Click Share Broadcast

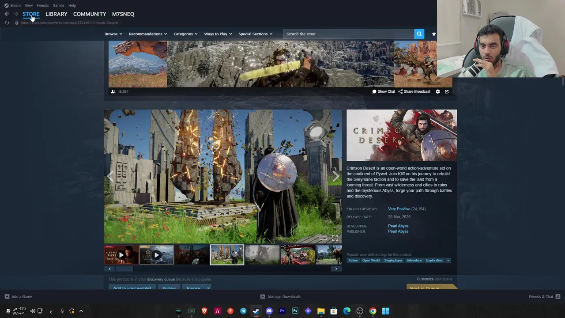(x=414, y=91)
